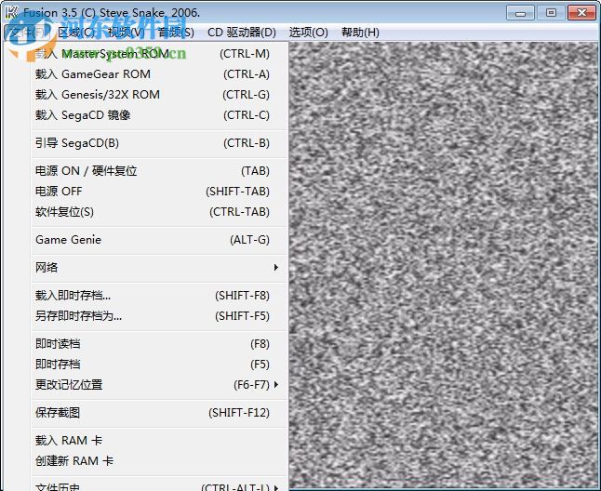Select 引导 SegaCD(B) entry
The width and height of the screenshot is (601, 491).
pos(159,143)
